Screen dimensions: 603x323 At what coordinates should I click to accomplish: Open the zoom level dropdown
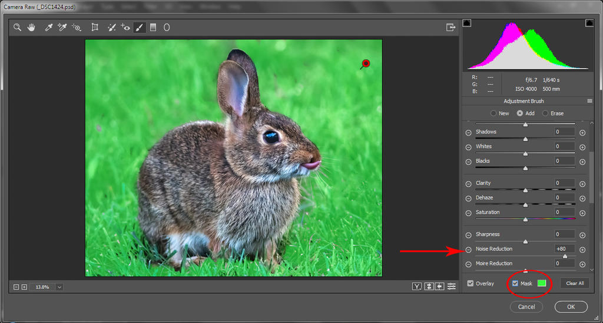point(59,287)
